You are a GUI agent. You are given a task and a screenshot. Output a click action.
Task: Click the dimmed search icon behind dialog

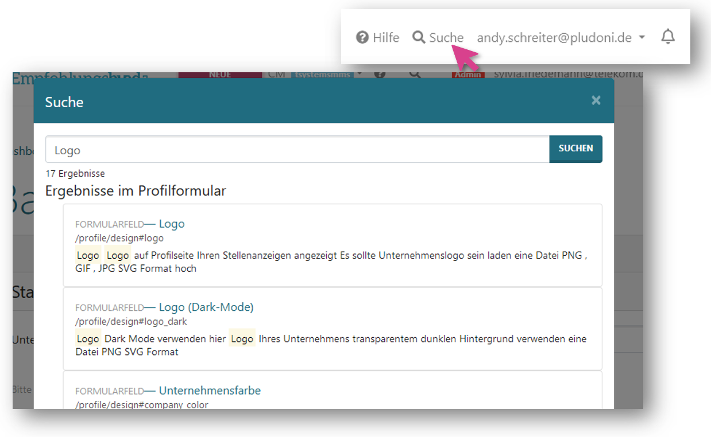point(415,75)
